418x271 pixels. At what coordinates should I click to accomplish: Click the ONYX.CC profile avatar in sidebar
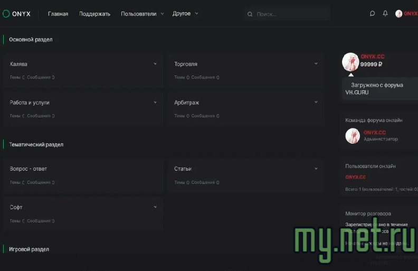pos(350,61)
